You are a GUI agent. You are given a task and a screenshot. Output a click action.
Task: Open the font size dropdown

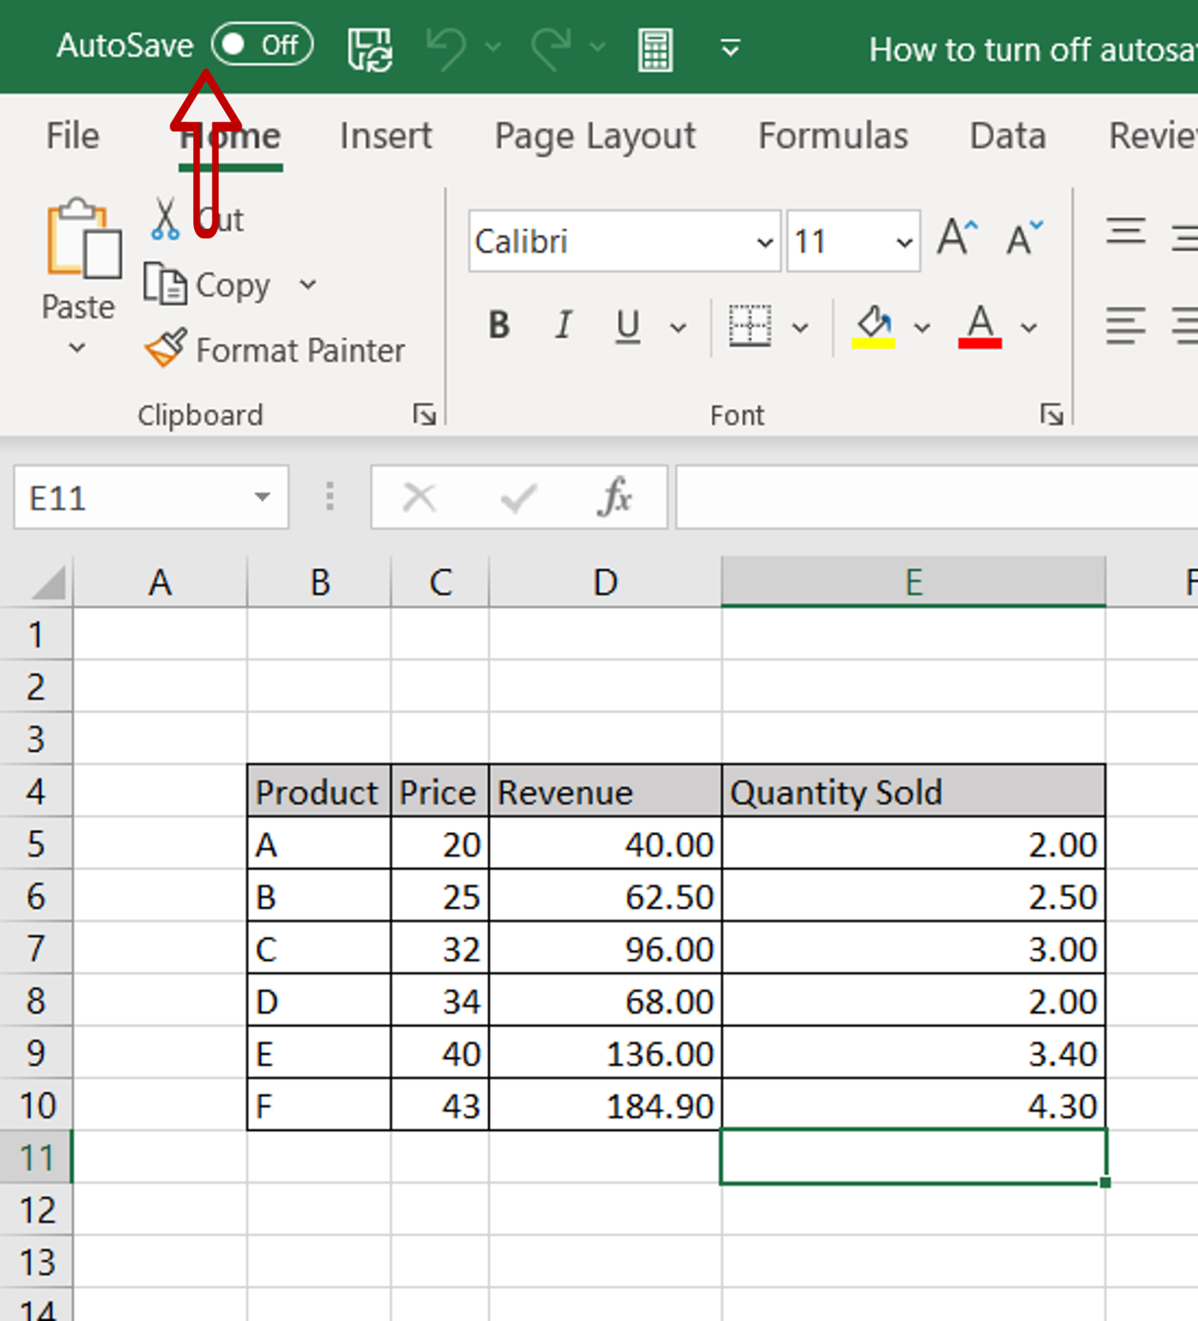click(904, 241)
